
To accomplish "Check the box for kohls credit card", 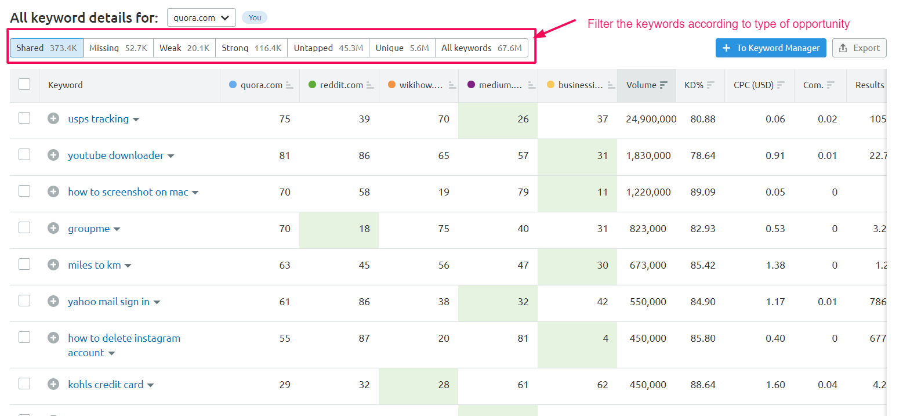I will point(24,384).
